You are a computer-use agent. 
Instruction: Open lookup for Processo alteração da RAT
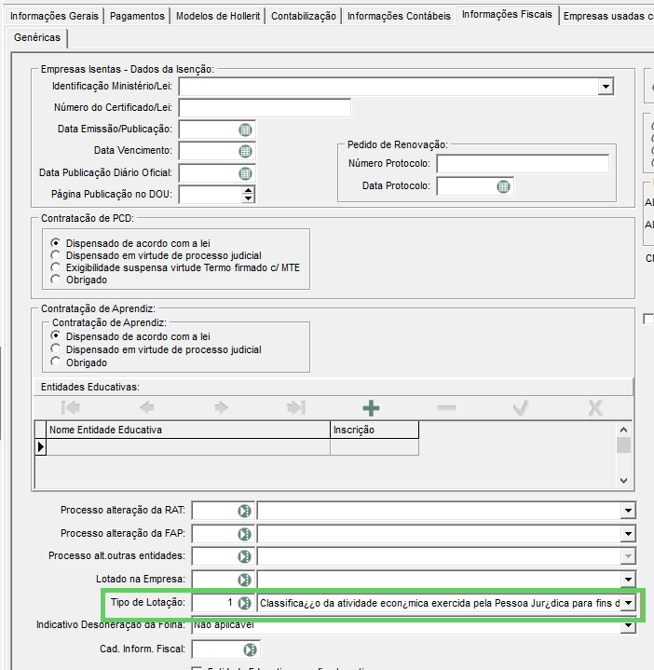click(244, 511)
